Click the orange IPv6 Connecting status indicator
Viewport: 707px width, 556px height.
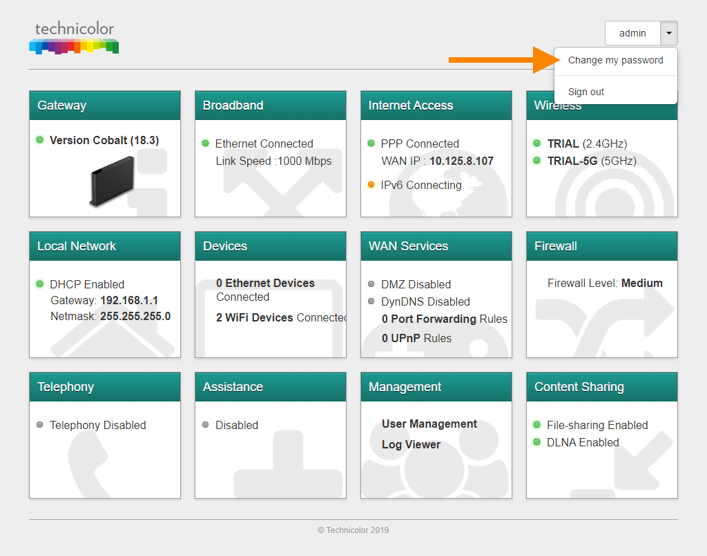coord(371,185)
